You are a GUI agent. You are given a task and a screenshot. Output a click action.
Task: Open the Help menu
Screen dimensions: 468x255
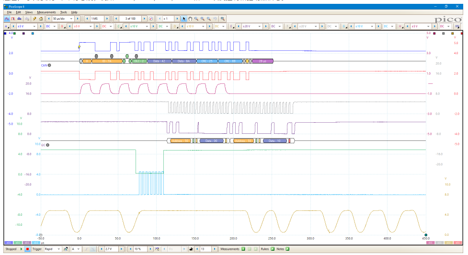74,12
